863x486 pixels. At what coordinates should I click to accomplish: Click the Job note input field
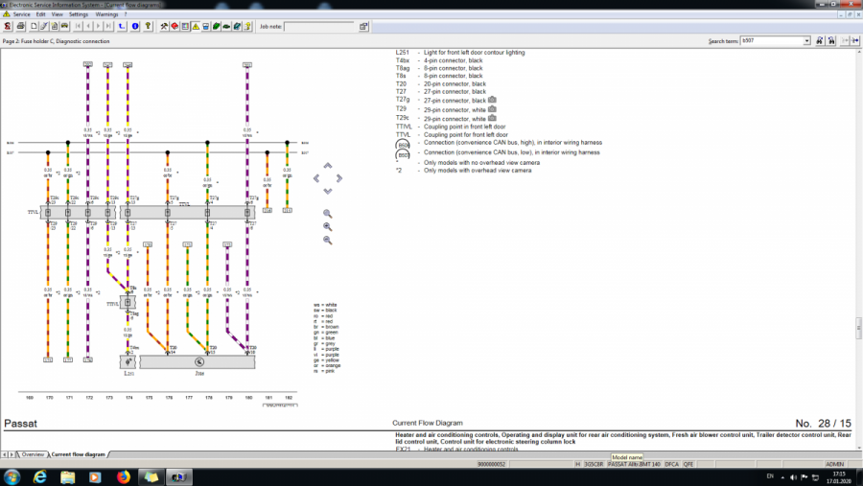[x=318, y=26]
